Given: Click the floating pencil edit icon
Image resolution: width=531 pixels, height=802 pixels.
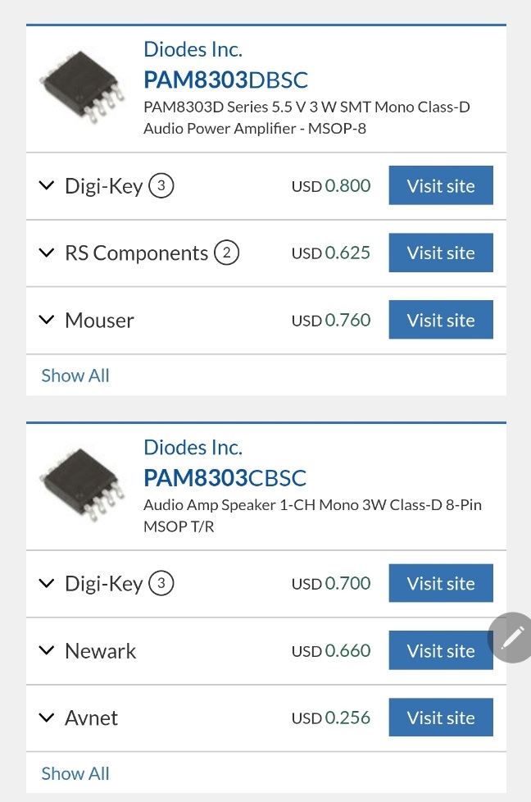Looking at the screenshot, I should point(511,637).
